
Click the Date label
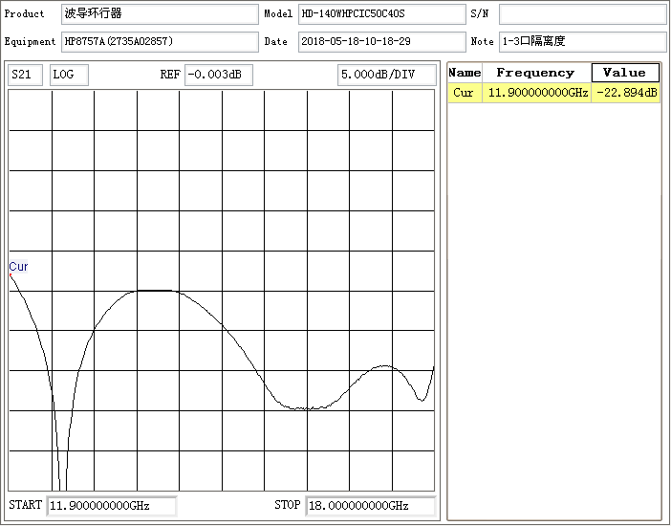coord(275,41)
